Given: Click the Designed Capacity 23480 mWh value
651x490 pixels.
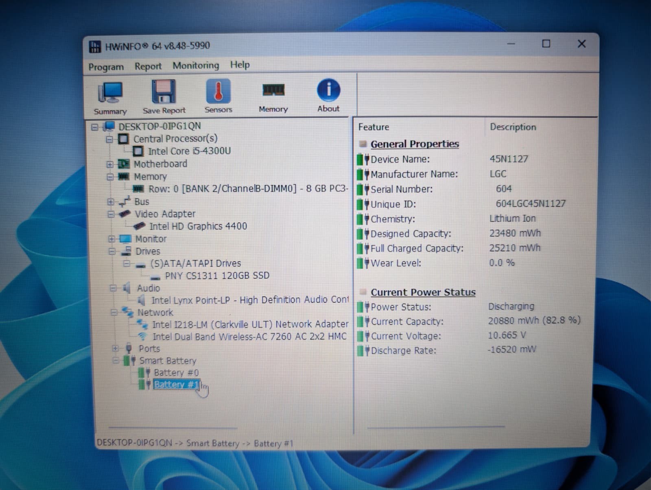Looking at the screenshot, I should pos(515,233).
